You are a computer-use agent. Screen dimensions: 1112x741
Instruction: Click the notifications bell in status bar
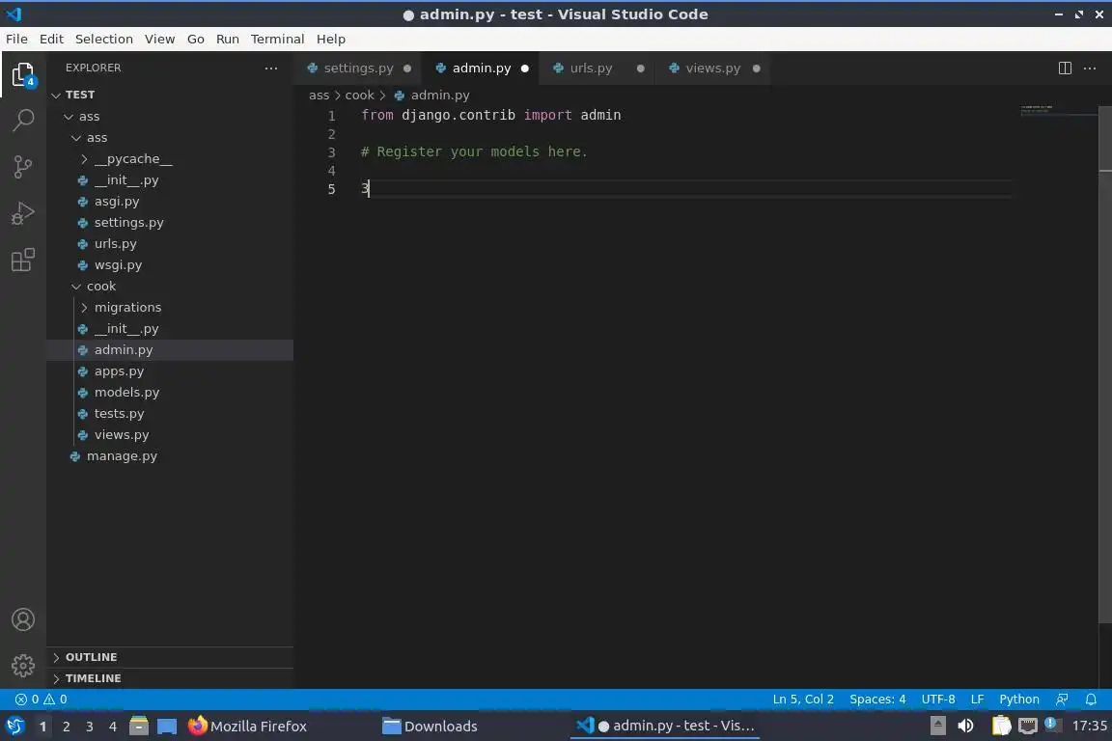coord(1091,700)
